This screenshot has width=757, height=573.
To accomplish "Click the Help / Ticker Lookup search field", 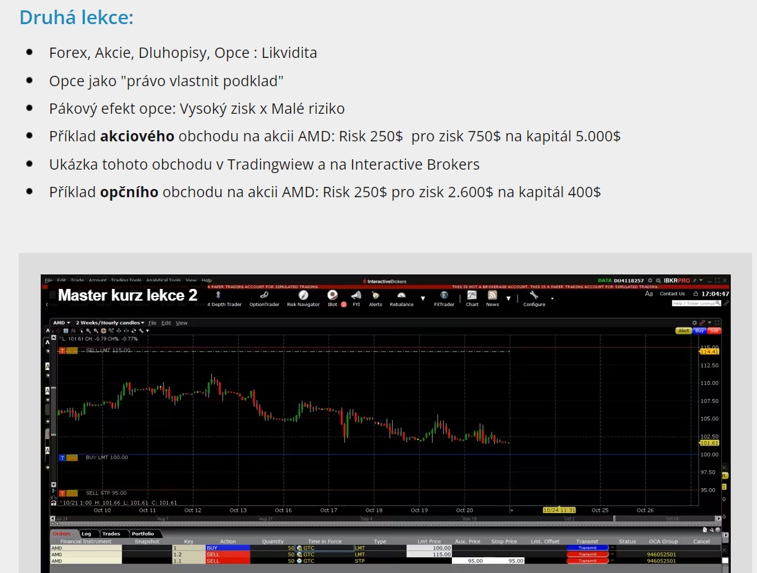I will (696, 303).
